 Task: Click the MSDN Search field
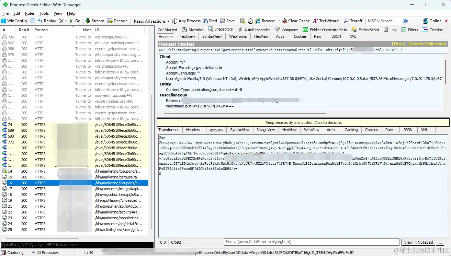(x=382, y=21)
